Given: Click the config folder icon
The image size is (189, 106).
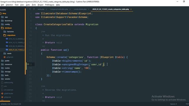Looking at the screenshot, I should click(x=2, y=24).
